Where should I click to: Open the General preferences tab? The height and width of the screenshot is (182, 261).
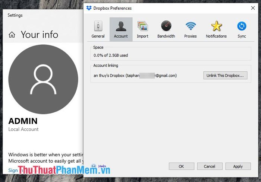click(x=98, y=29)
